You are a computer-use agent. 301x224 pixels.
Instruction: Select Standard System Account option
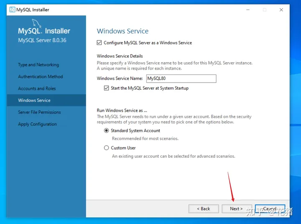coord(106,131)
